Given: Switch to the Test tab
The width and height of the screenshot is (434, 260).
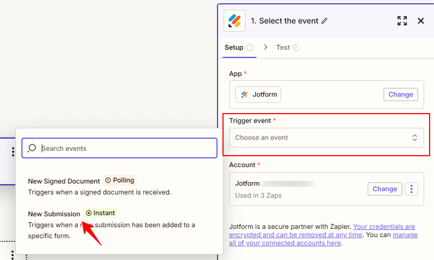Looking at the screenshot, I should (288, 48).
